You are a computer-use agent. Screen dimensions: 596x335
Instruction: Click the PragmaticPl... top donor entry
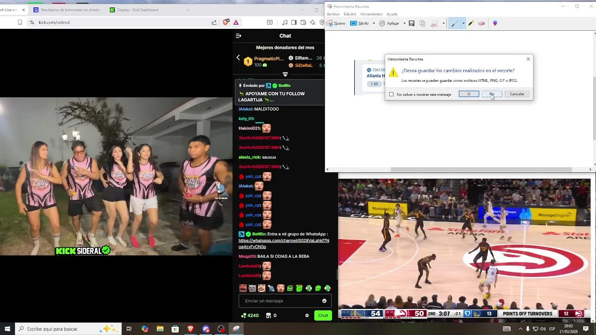264,61
